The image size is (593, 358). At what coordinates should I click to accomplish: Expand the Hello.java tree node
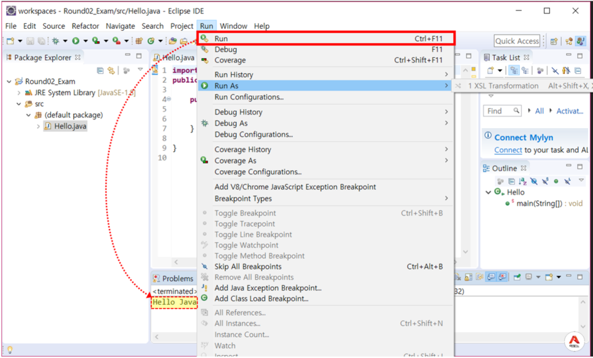(38, 126)
